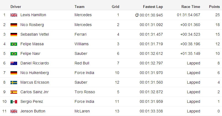
Task: Click the Ferrari team name
Action: click(x=80, y=34)
